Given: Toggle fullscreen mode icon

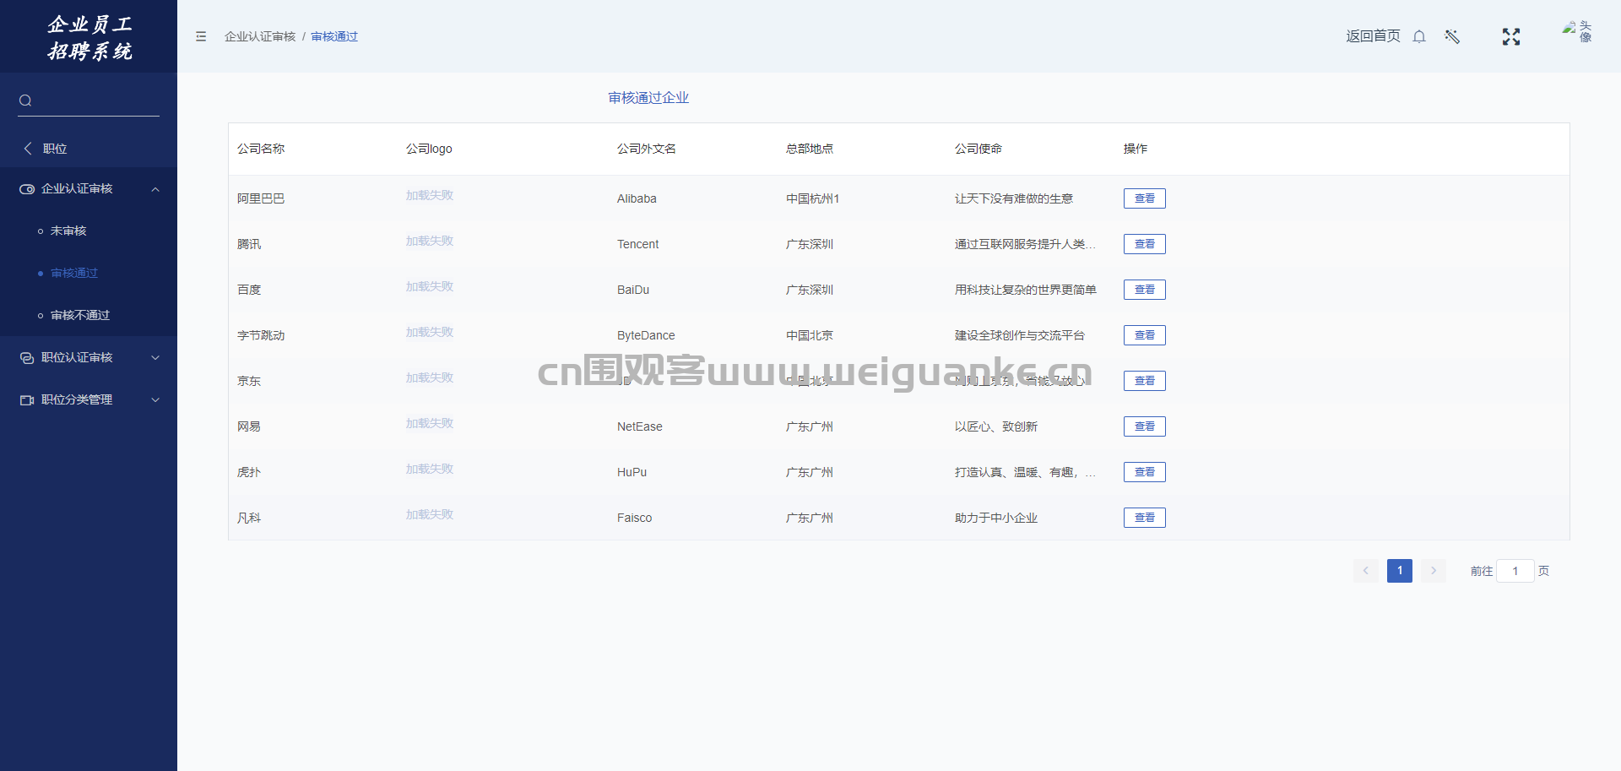Looking at the screenshot, I should click(x=1511, y=36).
